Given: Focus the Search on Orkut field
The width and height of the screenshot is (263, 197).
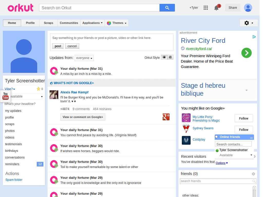Looking at the screenshot, I should [x=99, y=8].
